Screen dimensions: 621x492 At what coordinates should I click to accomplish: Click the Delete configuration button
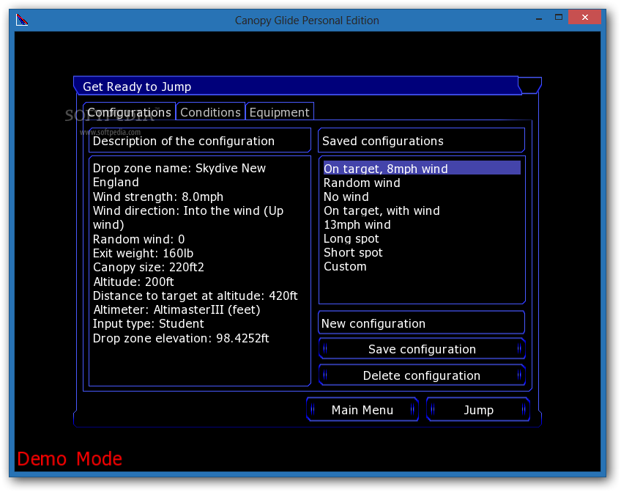422,375
